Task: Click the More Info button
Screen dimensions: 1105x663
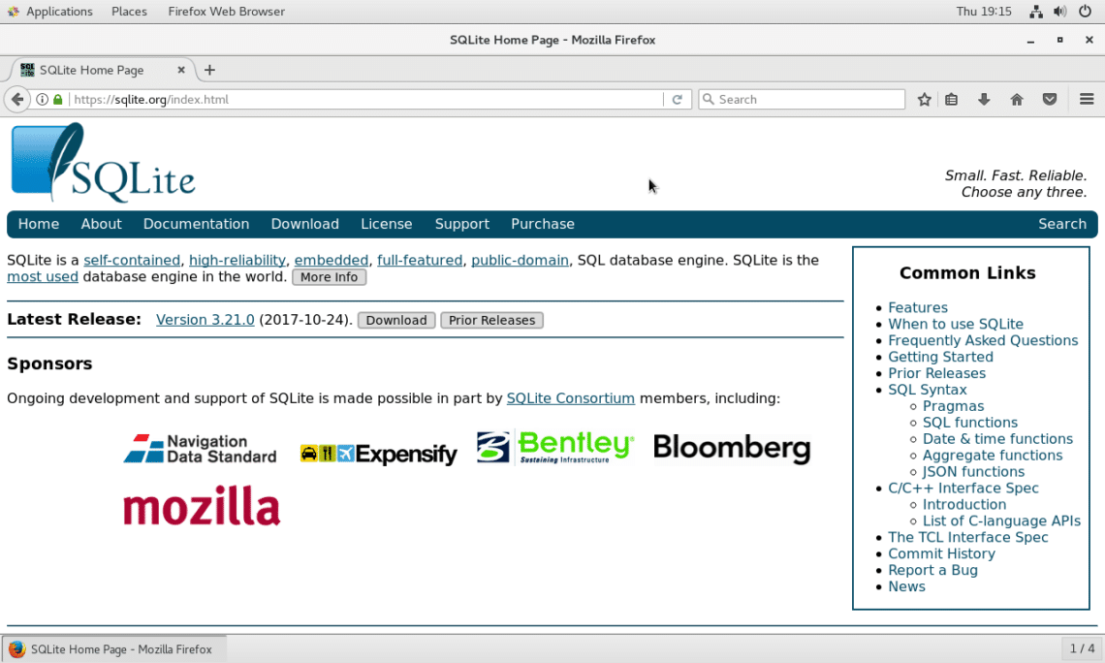Action: [x=330, y=277]
